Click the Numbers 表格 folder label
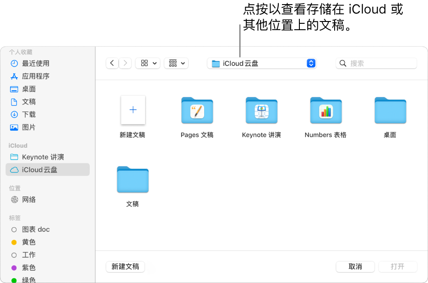 click(x=325, y=135)
